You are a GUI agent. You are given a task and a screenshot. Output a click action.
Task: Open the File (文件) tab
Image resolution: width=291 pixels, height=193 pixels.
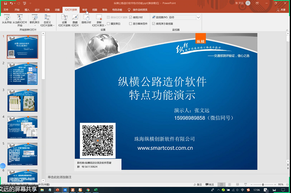tap(6, 10)
